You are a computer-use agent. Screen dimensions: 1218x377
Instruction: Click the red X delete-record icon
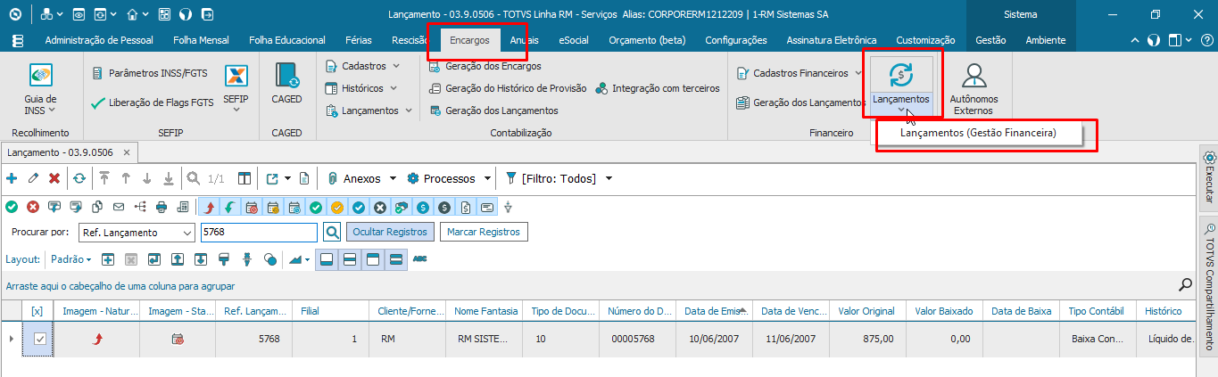[x=54, y=178]
